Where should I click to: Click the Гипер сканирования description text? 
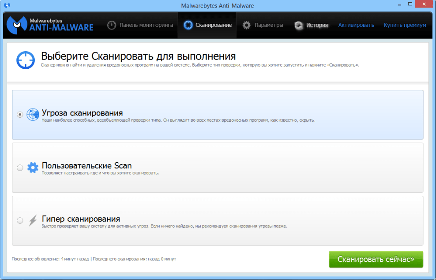pyautogui.click(x=164, y=226)
